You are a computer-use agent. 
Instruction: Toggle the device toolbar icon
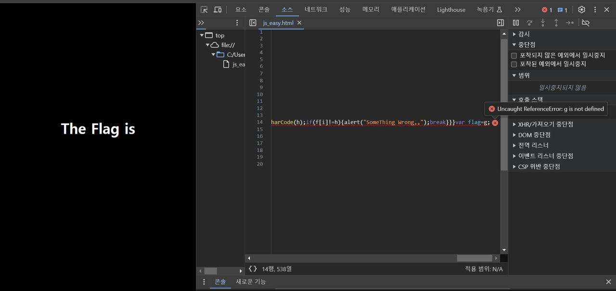pos(218,10)
